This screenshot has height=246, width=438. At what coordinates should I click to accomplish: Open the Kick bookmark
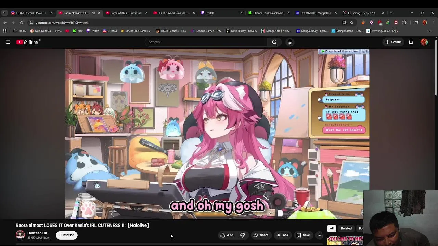[x=78, y=31]
